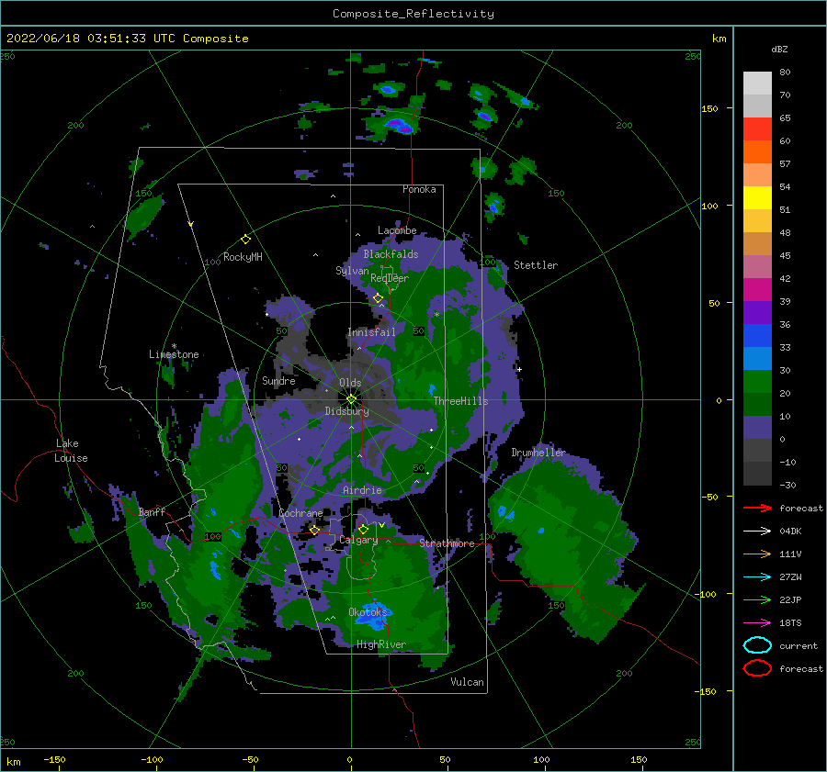
Task: Click the Stettler label
Action: pos(536,265)
